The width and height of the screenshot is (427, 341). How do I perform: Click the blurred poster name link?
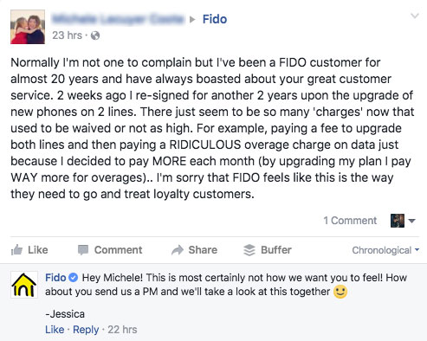118,19
